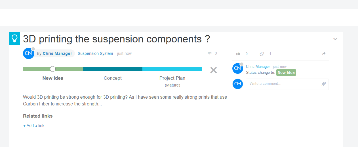The height and width of the screenshot is (147, 358).
Task: Click the avatar next to the comment box
Action: coord(238,84)
